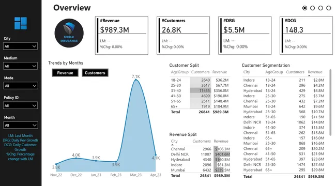Viewport: 336px width, 186px height.
Task: Click the Mar_23 peak data point 7.1K
Action: coord(135,80)
